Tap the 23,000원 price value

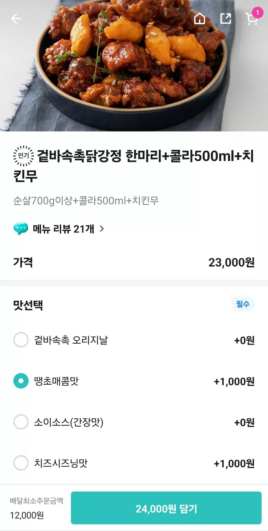coord(231,262)
